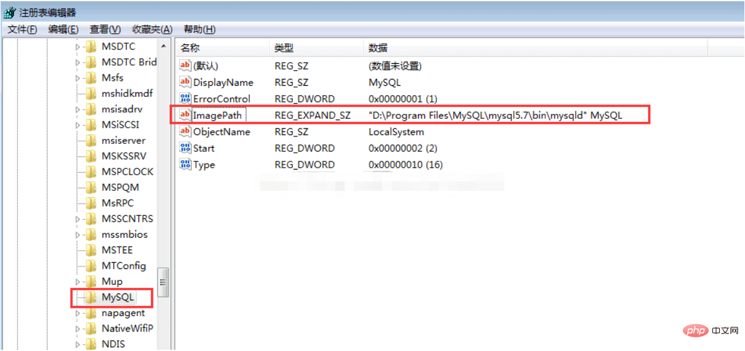Viewport: 745px width, 351px height.
Task: Select the MTConfig key label in tree
Action: (123, 266)
